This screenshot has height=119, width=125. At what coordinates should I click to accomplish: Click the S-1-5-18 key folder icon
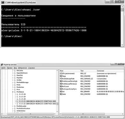(18, 94)
